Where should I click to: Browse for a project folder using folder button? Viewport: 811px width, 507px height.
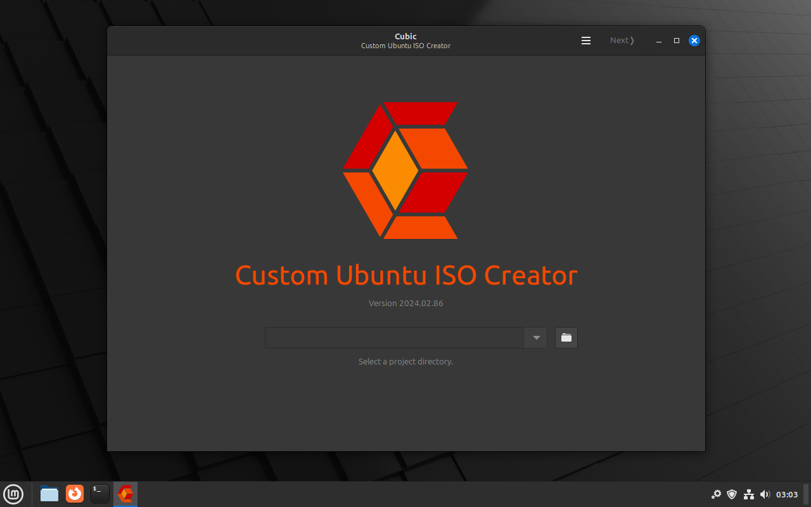566,338
